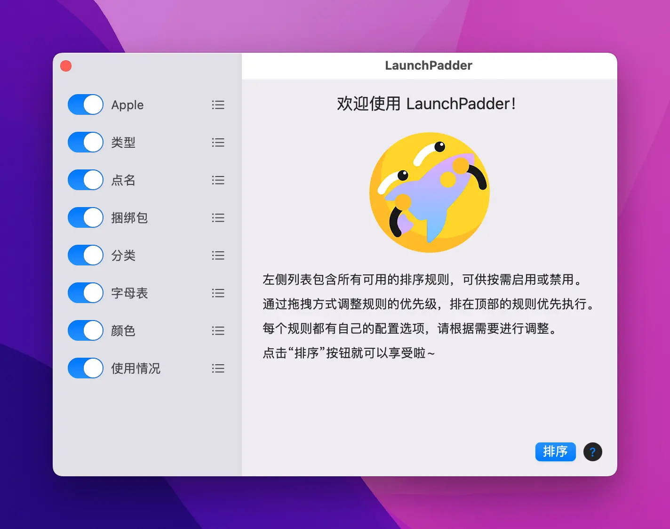The width and height of the screenshot is (670, 529).
Task: Click the 排序 button to sort
Action: (x=555, y=452)
